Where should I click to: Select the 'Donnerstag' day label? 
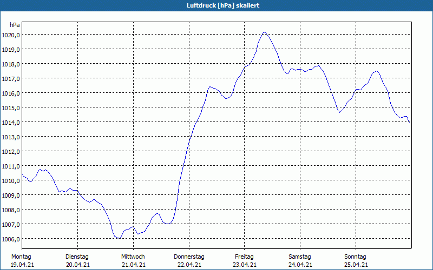(189, 257)
